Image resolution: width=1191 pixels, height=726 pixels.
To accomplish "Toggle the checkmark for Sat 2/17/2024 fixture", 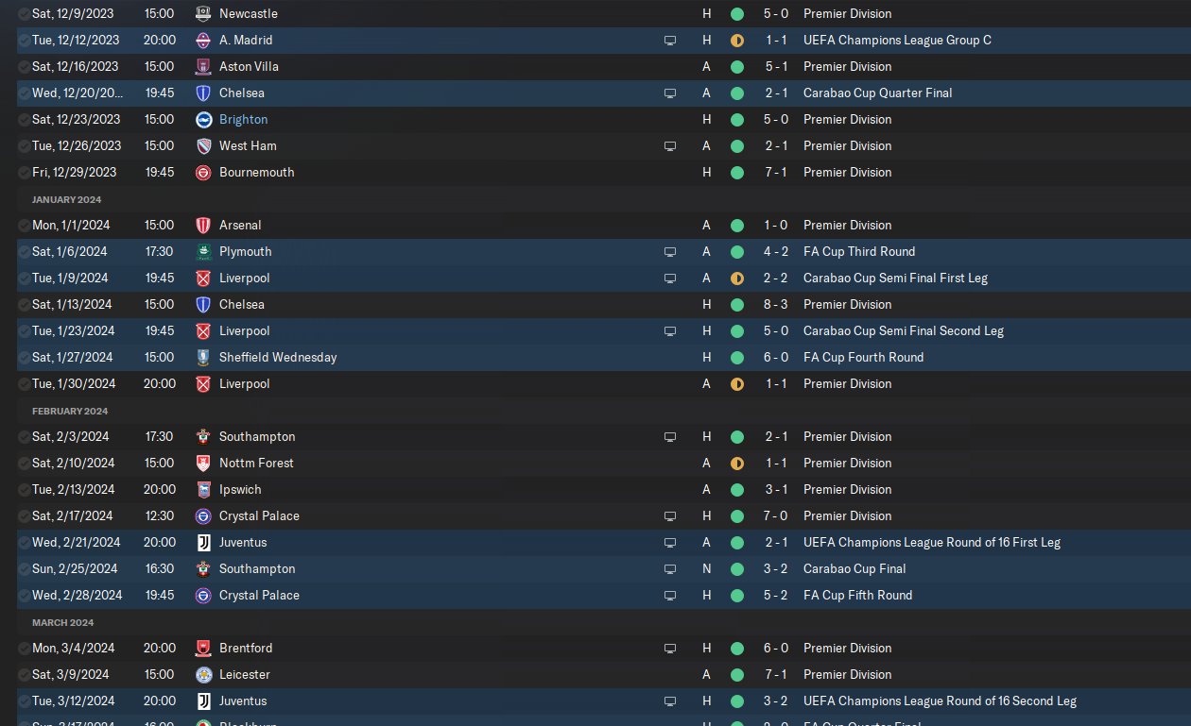I will click(24, 516).
